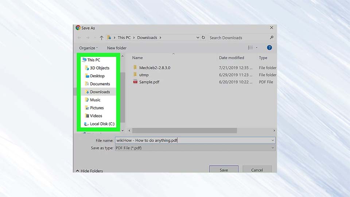Expand the address bar history dropdown

[198, 38]
